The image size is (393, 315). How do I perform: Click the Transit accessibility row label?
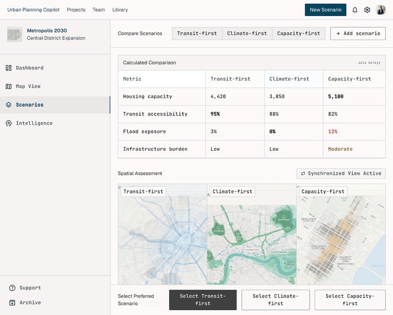point(155,114)
